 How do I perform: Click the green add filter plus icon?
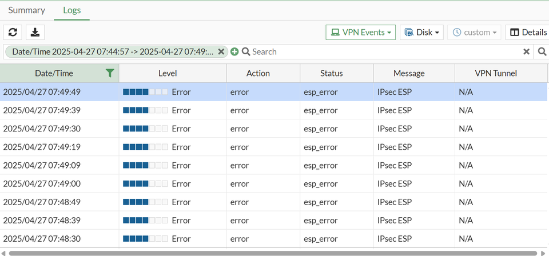coord(234,52)
